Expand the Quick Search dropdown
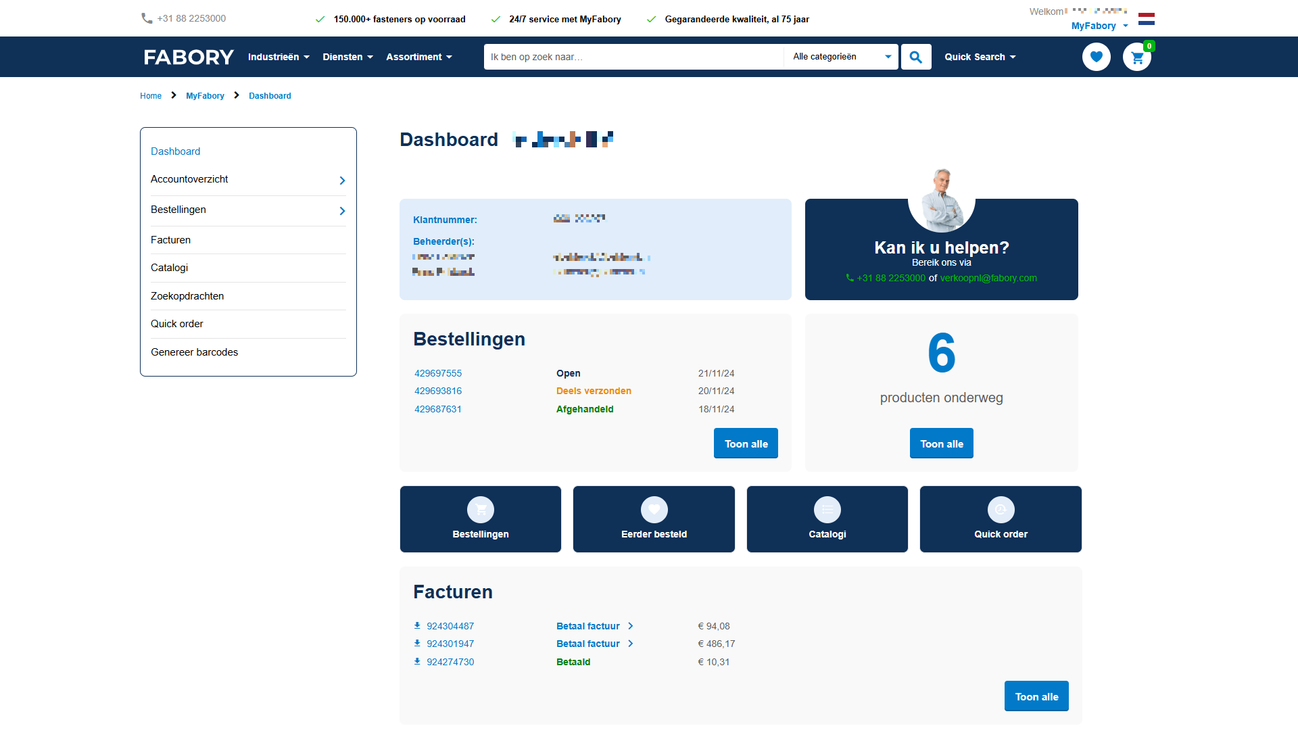This screenshot has height=745, width=1298. point(980,57)
